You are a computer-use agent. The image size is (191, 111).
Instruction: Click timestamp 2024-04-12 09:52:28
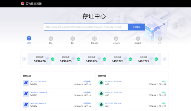[157, 95]
